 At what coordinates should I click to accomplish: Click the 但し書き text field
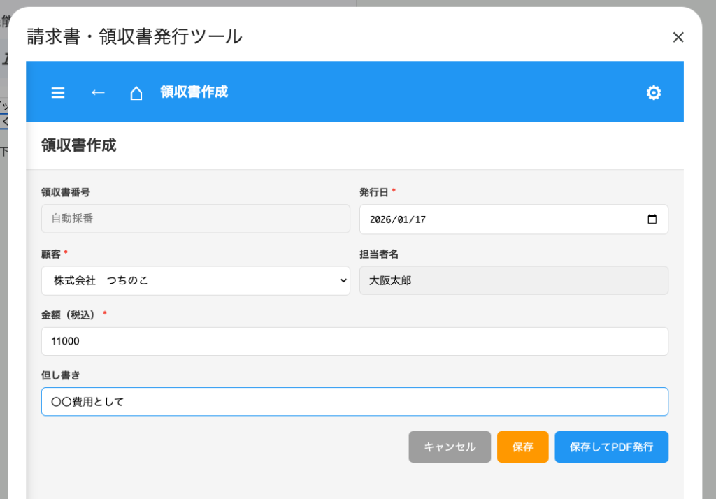(354, 402)
